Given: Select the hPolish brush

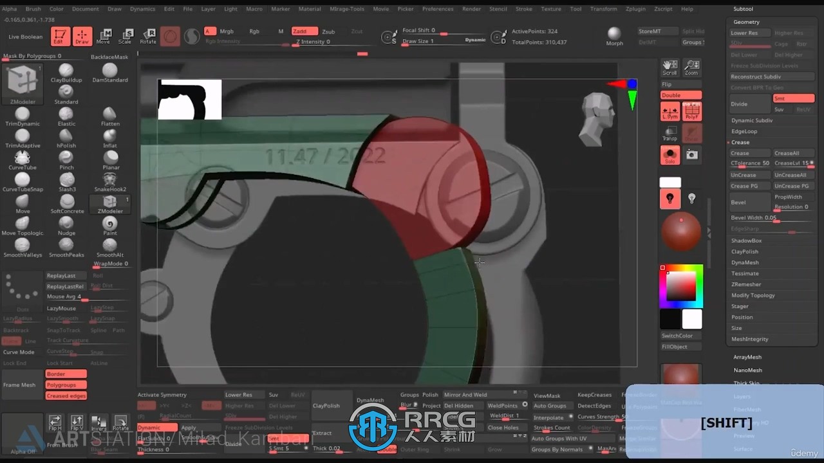Looking at the screenshot, I should [x=66, y=139].
